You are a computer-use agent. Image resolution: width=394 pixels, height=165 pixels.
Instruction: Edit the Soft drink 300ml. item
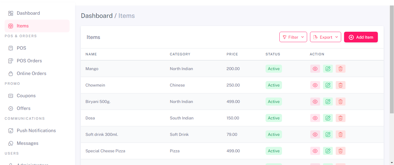(x=328, y=134)
